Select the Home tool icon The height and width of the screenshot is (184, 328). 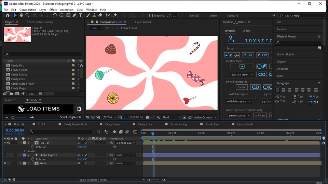tap(8, 15)
